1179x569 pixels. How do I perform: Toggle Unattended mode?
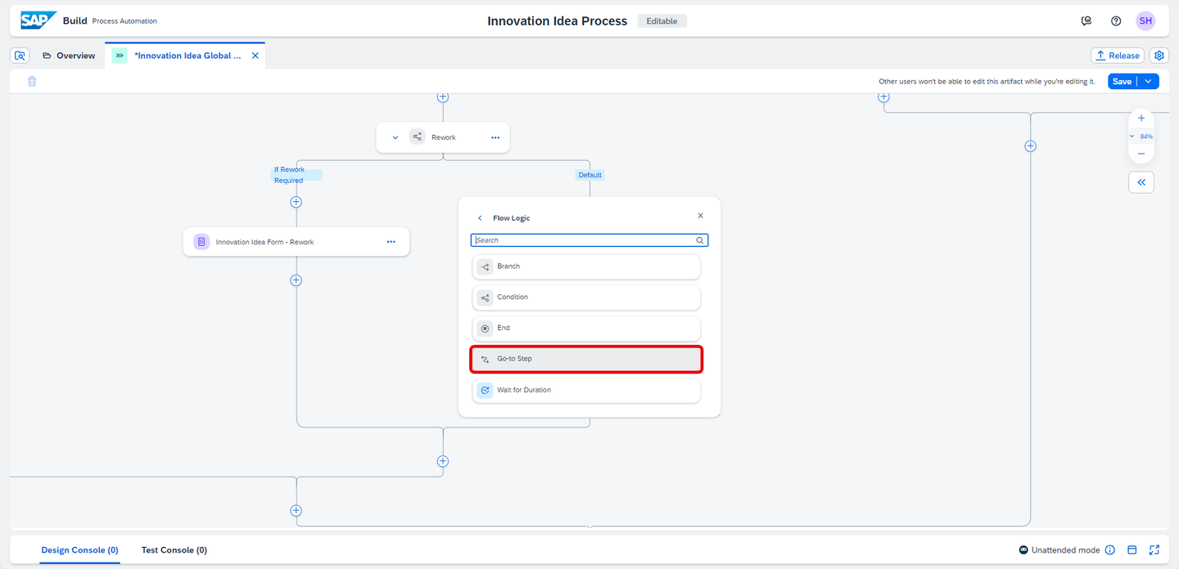1059,550
